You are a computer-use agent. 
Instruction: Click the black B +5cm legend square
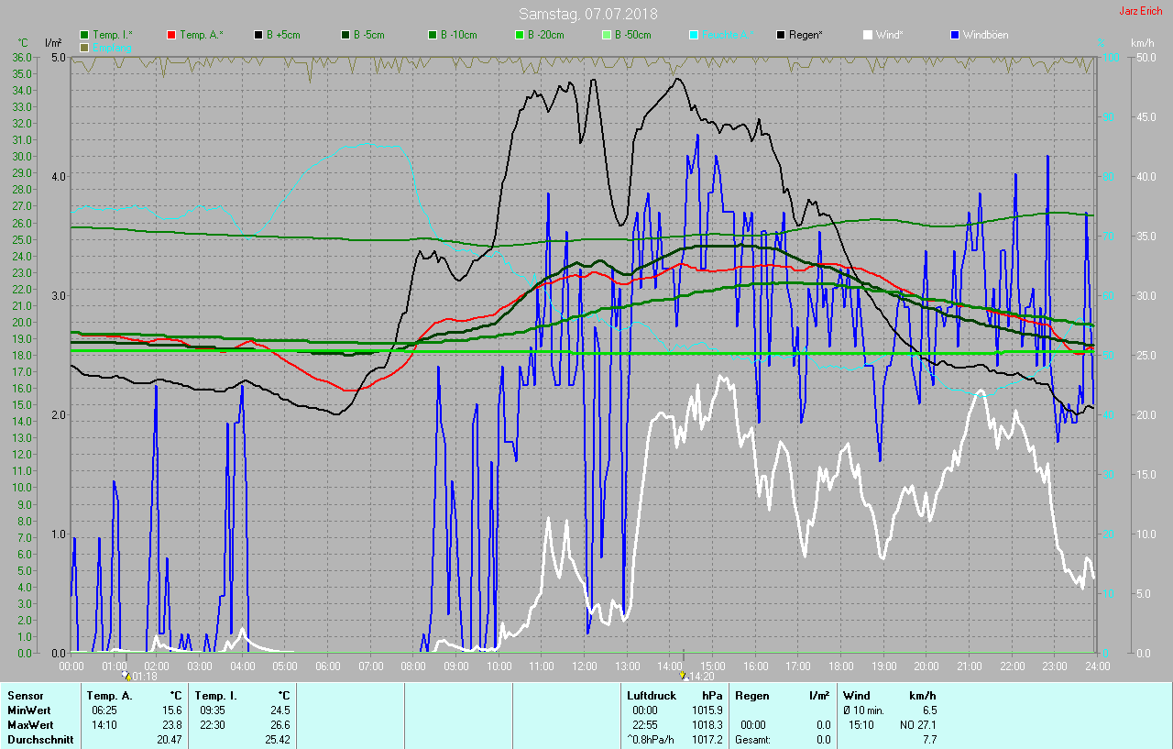[x=259, y=35]
